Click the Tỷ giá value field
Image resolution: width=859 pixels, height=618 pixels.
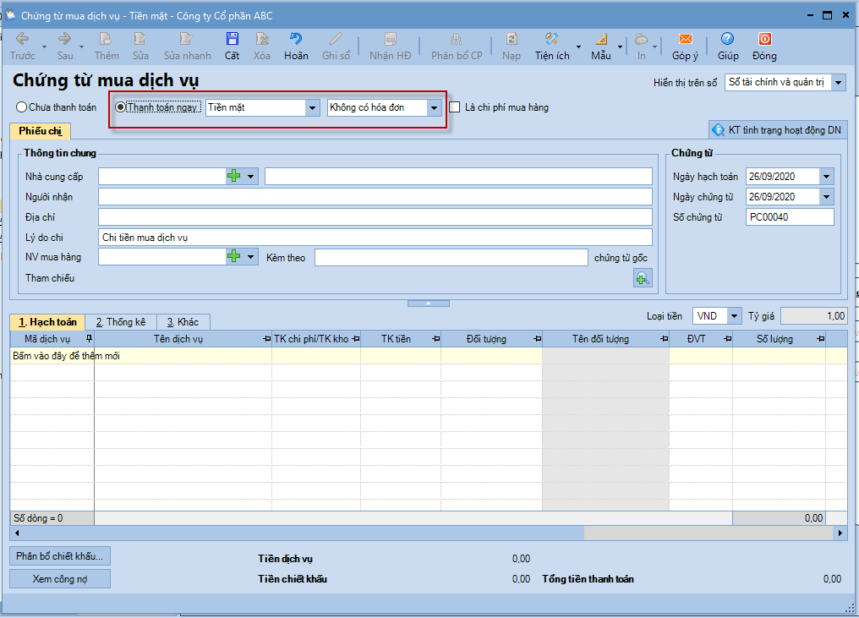[x=813, y=316]
